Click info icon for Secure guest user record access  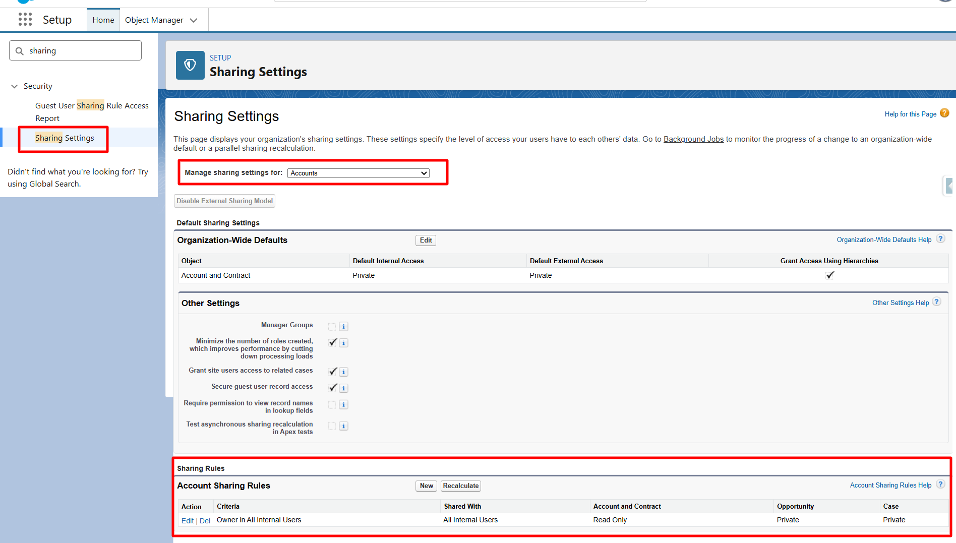[343, 388]
